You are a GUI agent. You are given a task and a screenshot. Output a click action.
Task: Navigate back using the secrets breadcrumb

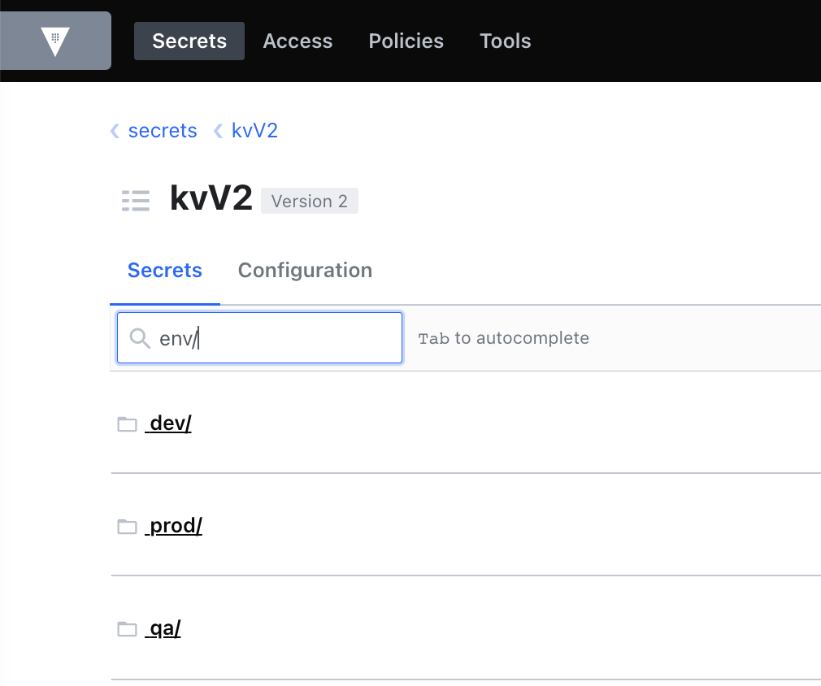coord(163,131)
